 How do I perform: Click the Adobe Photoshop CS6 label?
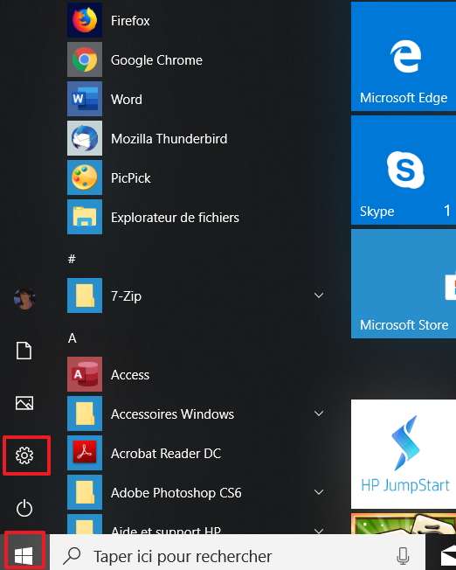[x=176, y=493]
